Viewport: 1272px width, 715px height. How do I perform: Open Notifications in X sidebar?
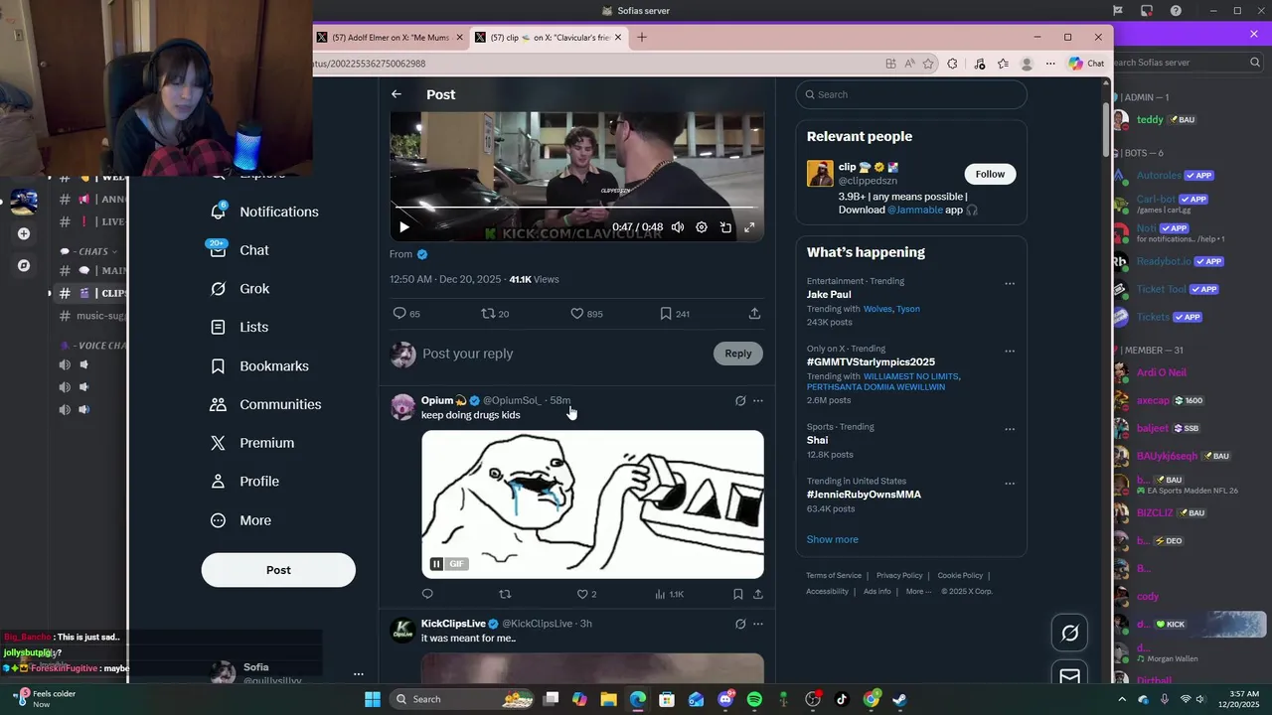pyautogui.click(x=265, y=212)
